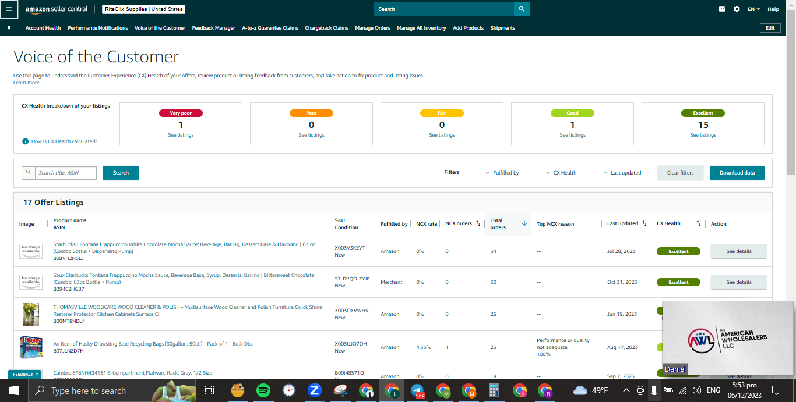The image size is (796, 402).
Task: Open Performance Notifications menu item
Action: pyautogui.click(x=98, y=28)
